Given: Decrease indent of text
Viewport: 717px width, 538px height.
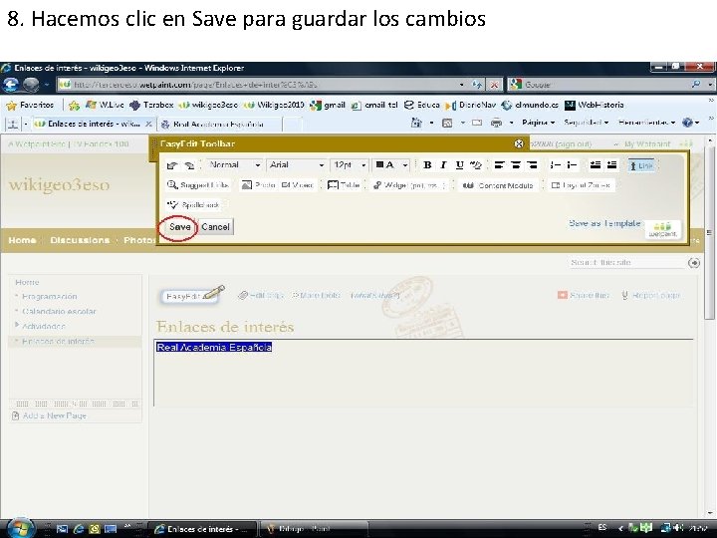Looking at the screenshot, I should [595, 165].
